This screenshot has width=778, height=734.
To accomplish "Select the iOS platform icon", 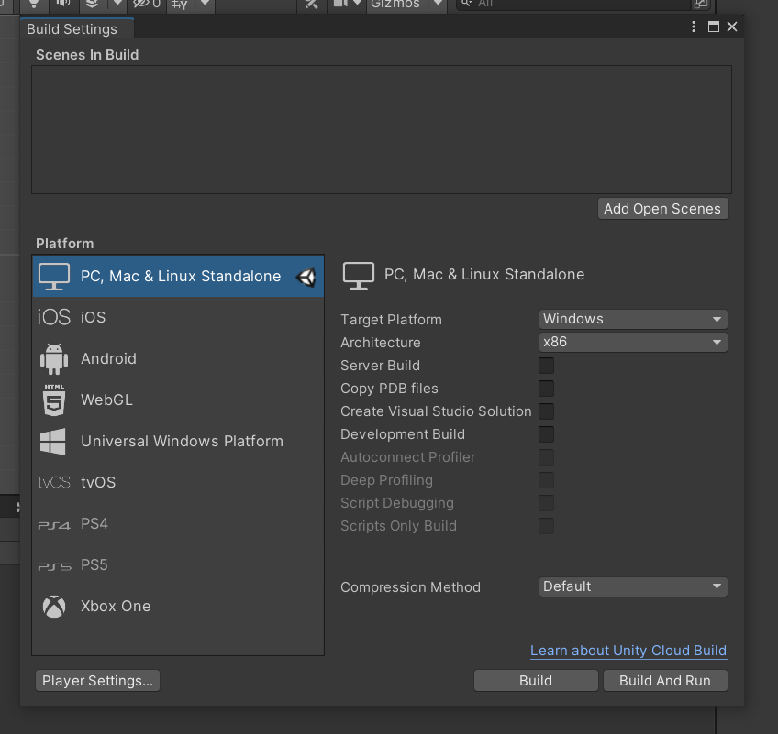I will (x=54, y=317).
